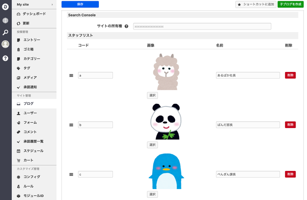
Task: Expand the My site dropdown arrow
Action: coord(52,4)
